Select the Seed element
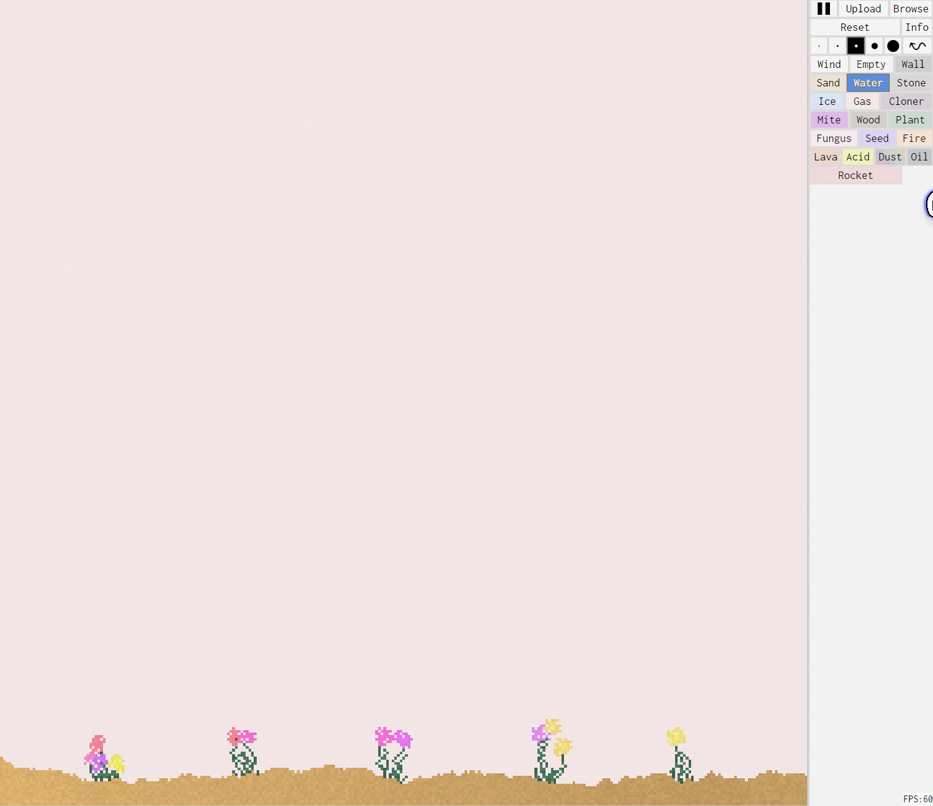Screen dimensions: 933x806 pos(877,138)
